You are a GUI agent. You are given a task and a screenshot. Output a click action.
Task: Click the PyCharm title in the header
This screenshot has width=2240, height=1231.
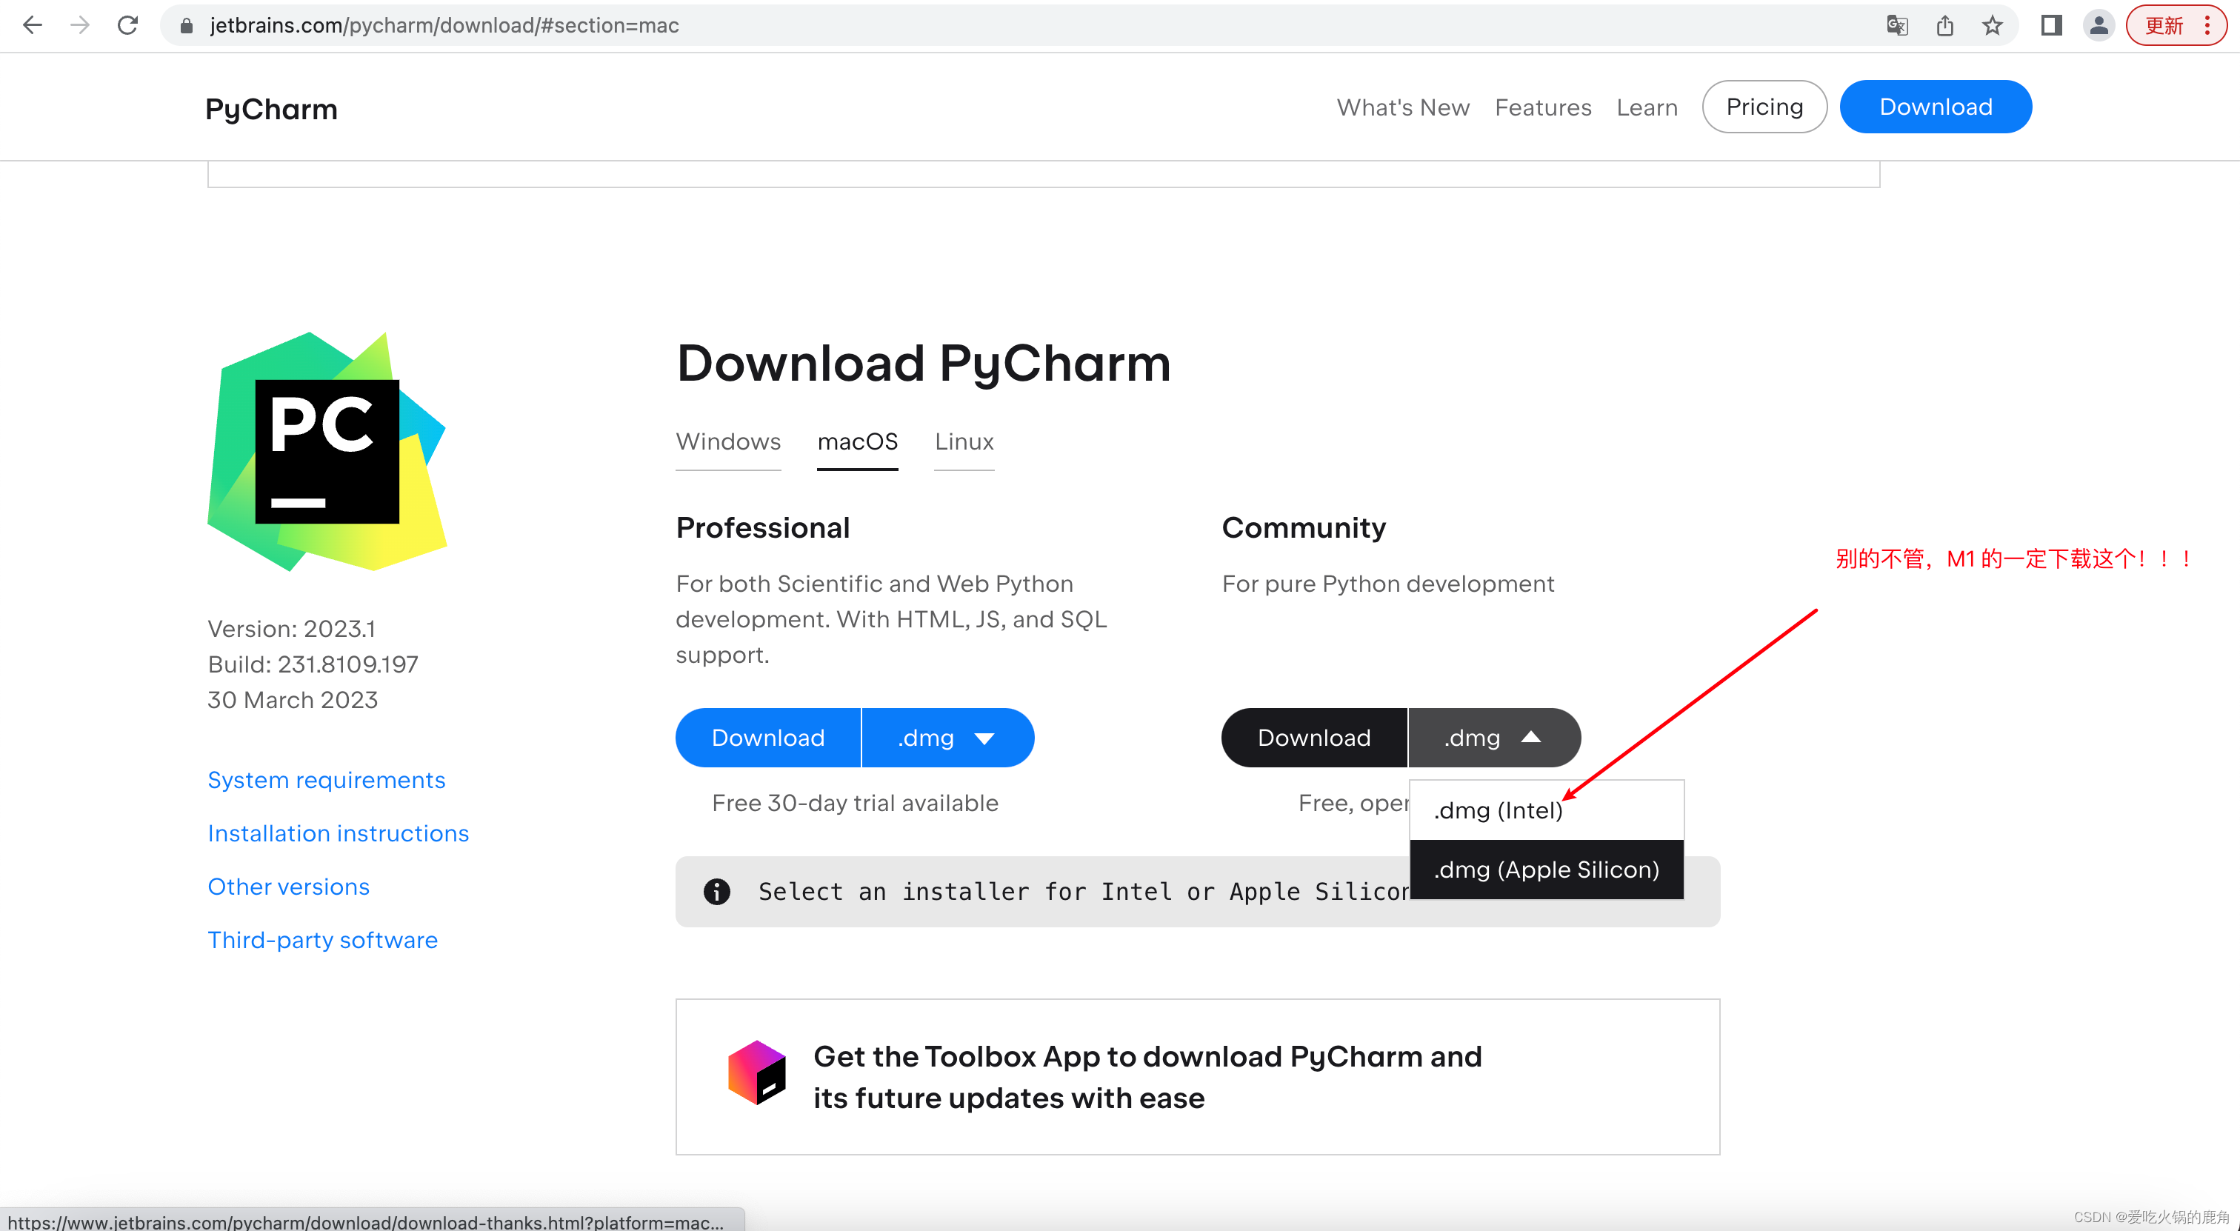[271, 109]
